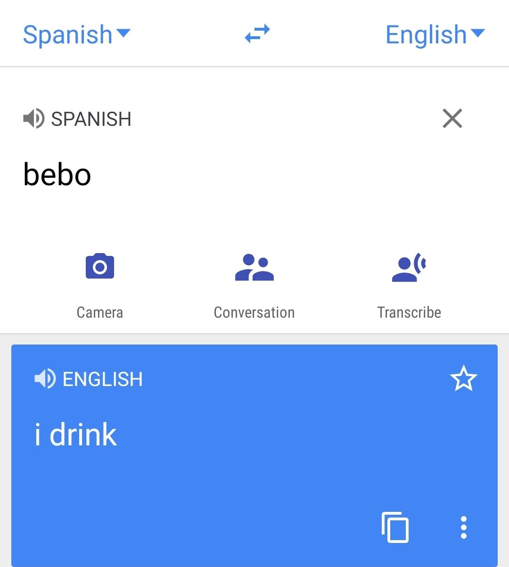Click the arrow beside Spanish language
The width and height of the screenshot is (509, 567).
pos(123,33)
